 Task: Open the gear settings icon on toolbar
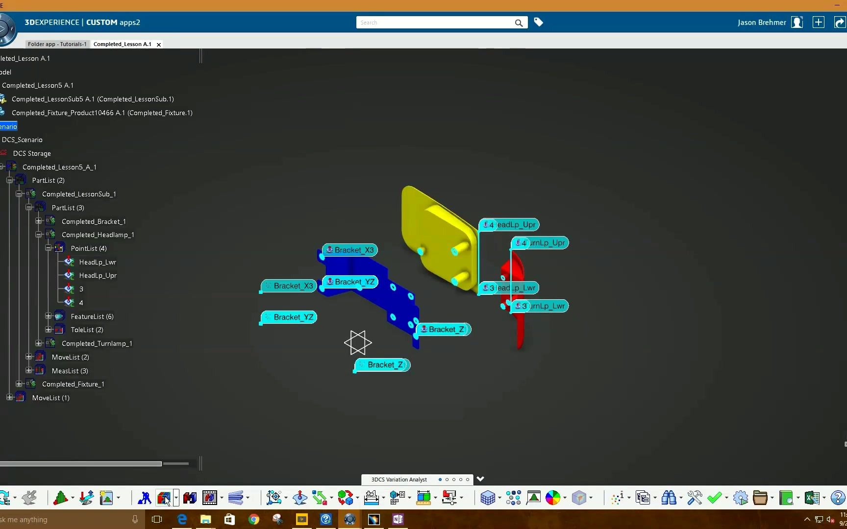[x=740, y=498]
